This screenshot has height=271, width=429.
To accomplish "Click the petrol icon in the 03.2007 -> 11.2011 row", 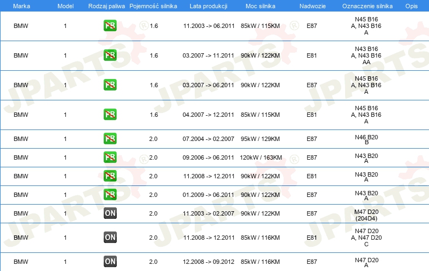I will [110, 55].
